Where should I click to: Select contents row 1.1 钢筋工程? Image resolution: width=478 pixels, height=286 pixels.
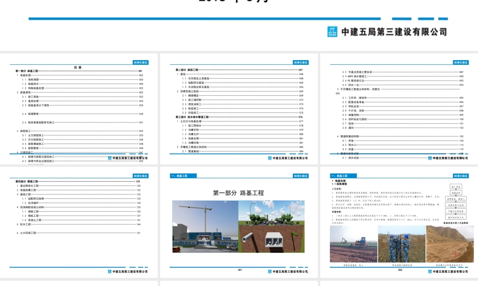(x=81, y=212)
